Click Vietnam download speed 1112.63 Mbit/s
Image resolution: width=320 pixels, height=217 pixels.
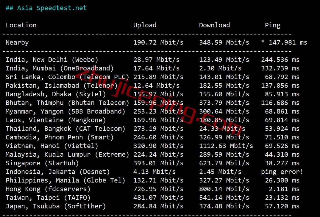tap(226, 146)
